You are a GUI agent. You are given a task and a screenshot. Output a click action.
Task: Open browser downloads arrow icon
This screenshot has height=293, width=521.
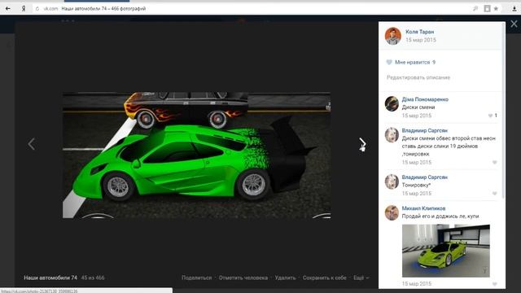(514, 9)
